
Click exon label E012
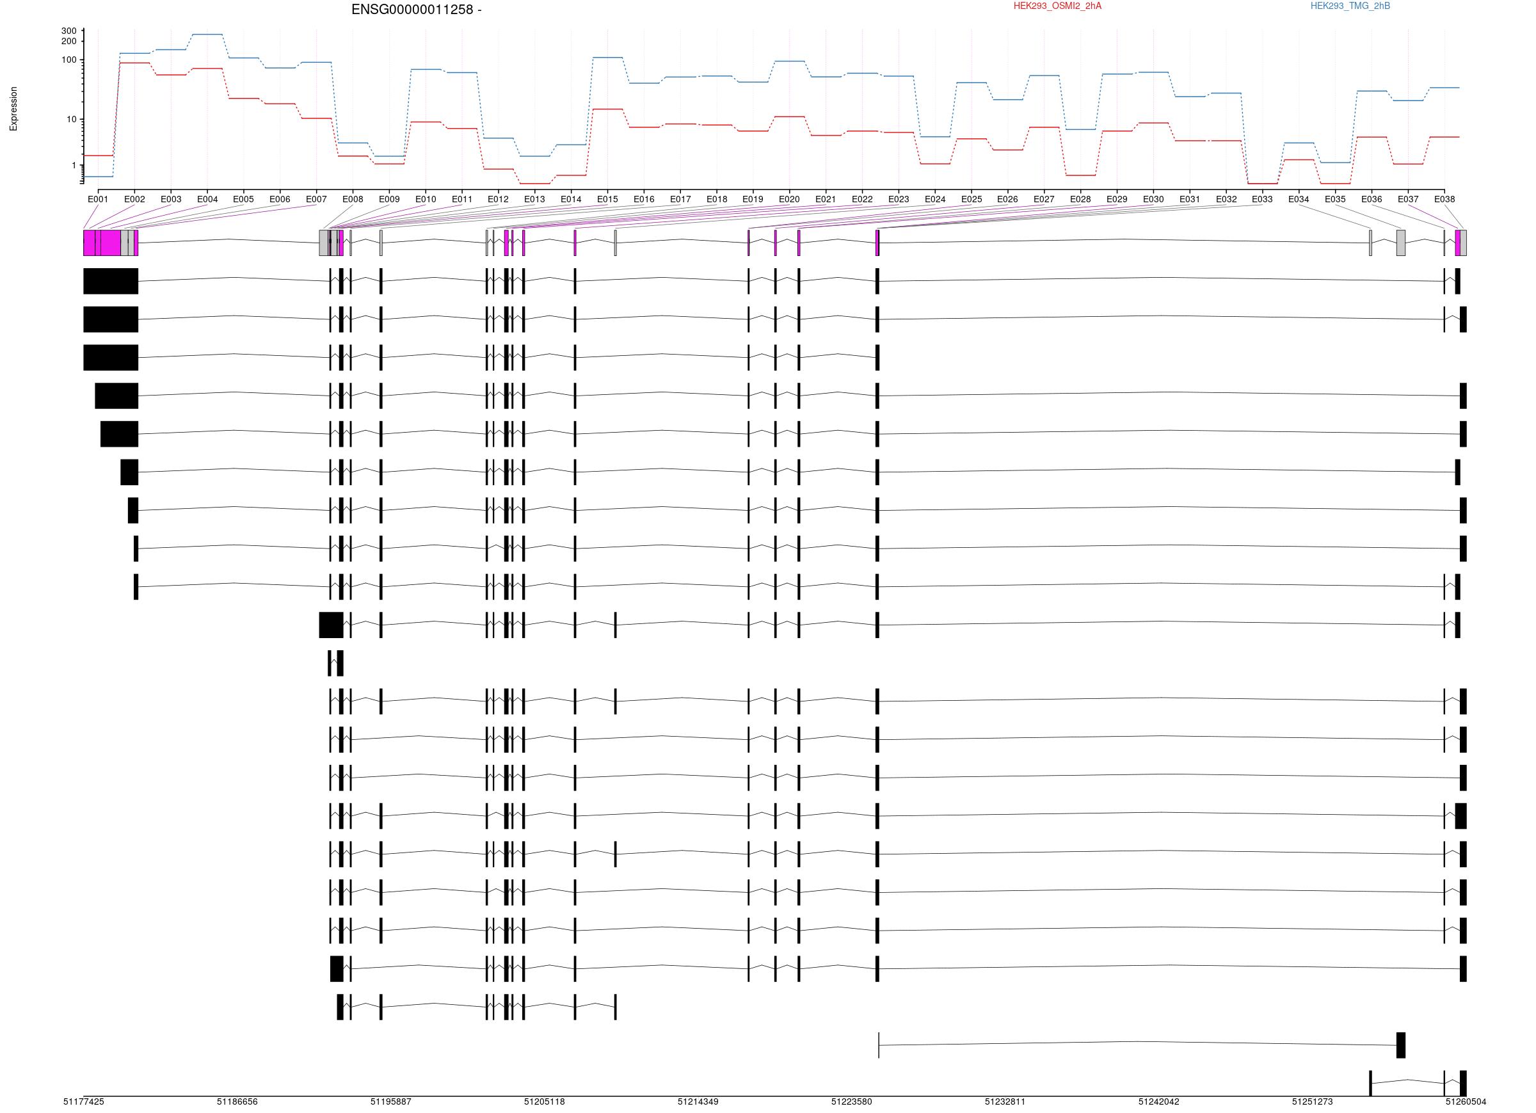[498, 199]
